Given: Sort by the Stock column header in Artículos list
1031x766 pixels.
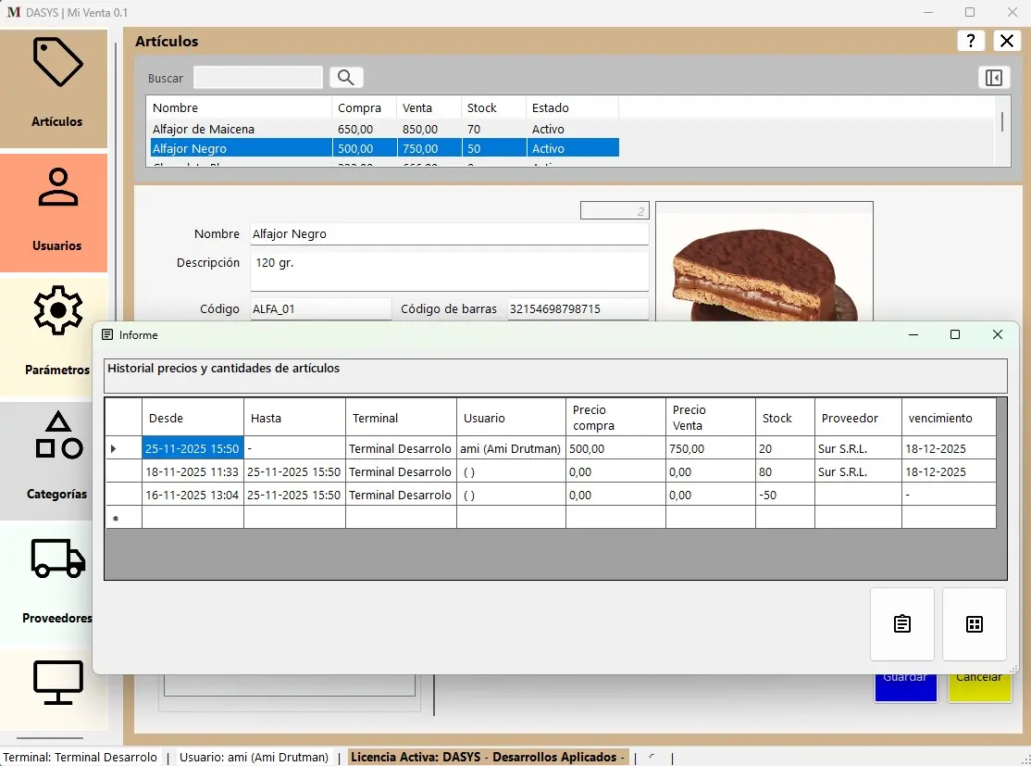Looking at the screenshot, I should pyautogui.click(x=482, y=108).
